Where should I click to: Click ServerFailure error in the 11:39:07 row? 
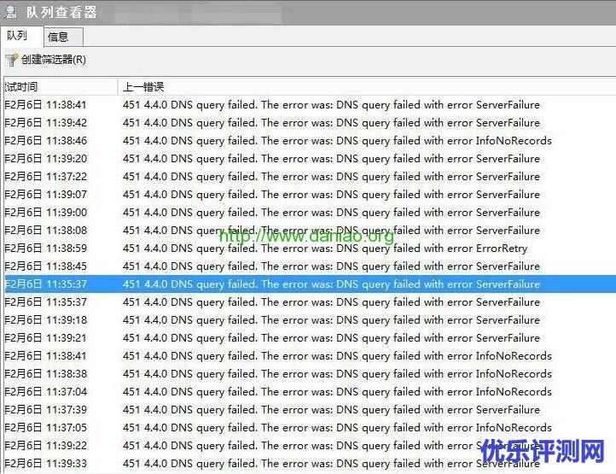331,195
